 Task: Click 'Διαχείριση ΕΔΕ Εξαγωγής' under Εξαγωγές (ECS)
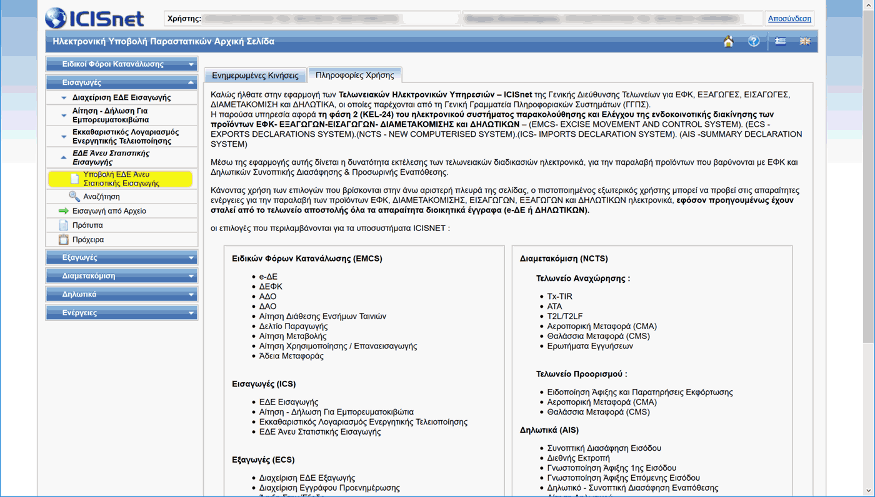[307, 478]
